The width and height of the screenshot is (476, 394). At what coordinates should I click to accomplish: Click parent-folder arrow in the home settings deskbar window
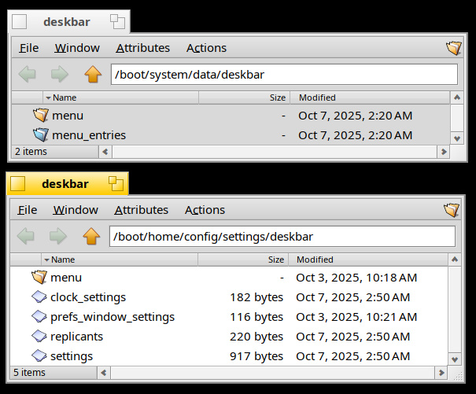[x=91, y=237]
